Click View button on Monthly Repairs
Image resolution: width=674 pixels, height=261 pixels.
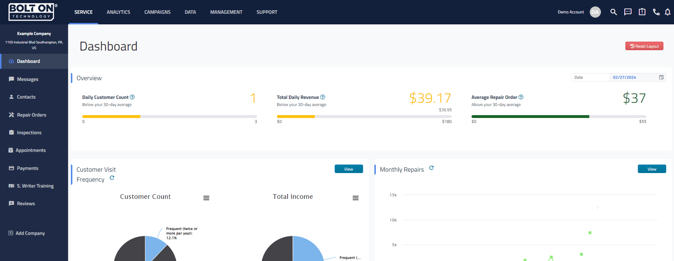[x=652, y=169]
